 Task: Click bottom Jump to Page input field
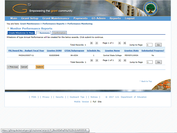click(150, 62)
